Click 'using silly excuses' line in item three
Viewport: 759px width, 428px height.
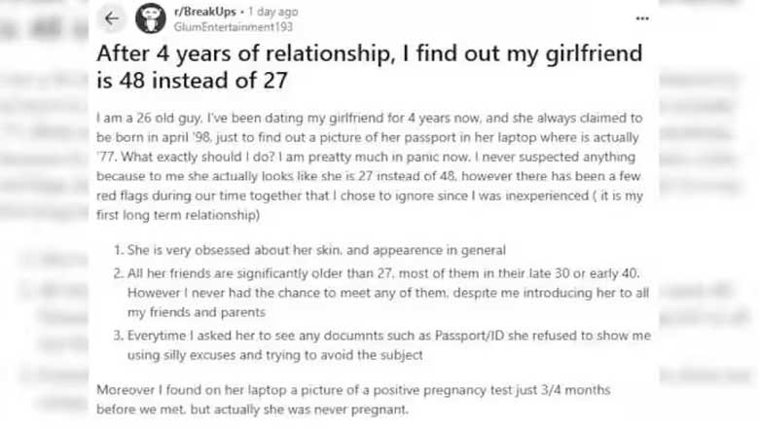tap(275, 355)
